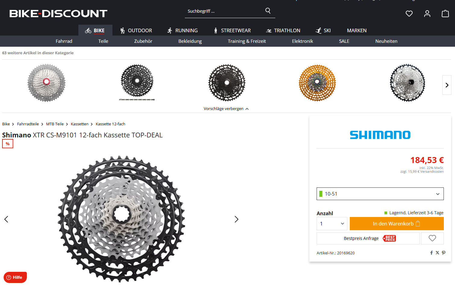This screenshot has height=286, width=455.
Task: Open the Anzahl quantity dropdown
Action: point(332,224)
